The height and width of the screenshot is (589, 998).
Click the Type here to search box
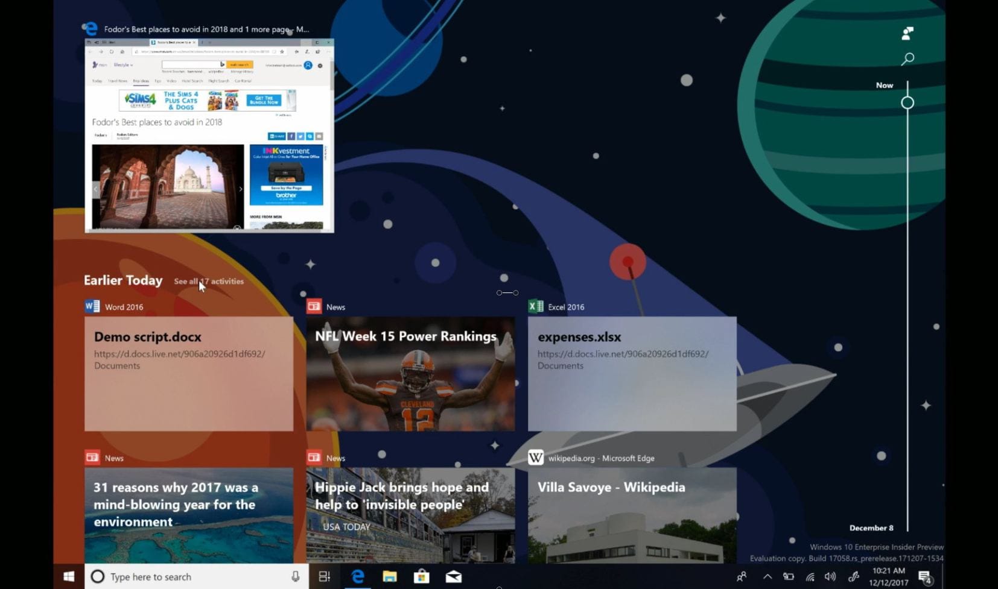(197, 576)
